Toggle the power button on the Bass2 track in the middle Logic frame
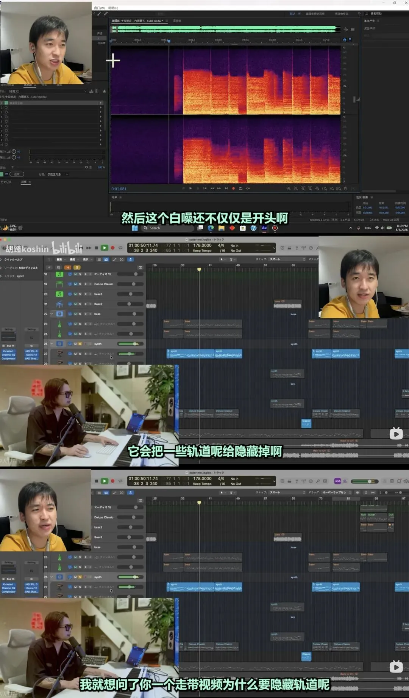409x698 pixels. [x=70, y=304]
